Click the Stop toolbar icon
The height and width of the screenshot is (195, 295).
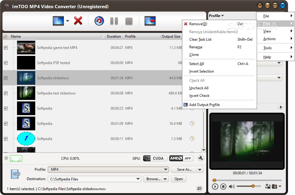coord(129,21)
